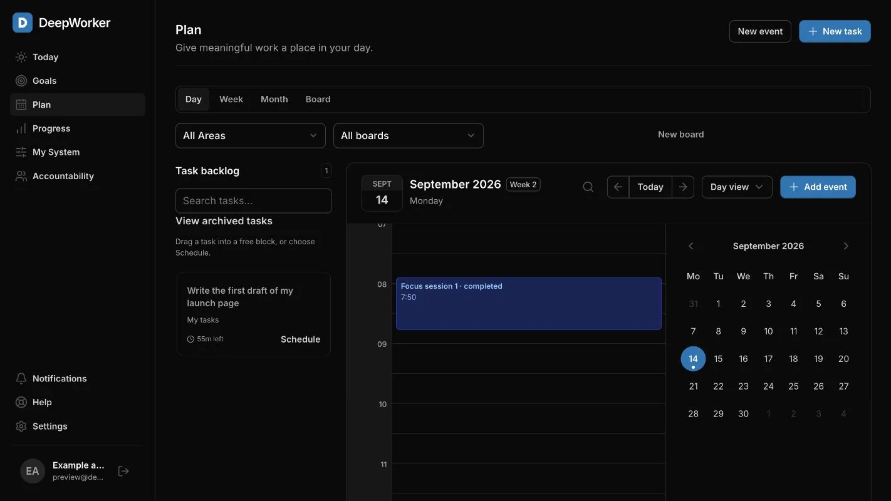Switch to the Day tab

pyautogui.click(x=194, y=99)
